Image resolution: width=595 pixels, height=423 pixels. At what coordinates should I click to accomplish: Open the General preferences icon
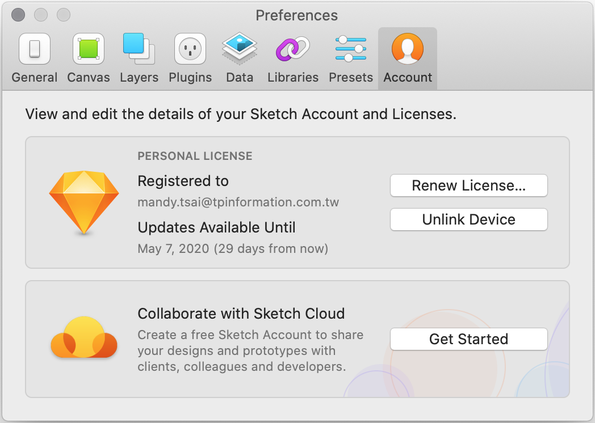(x=35, y=49)
